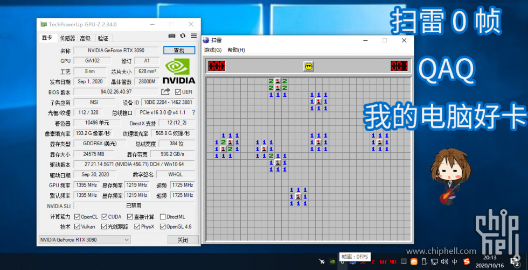Click the GPU name field RTX 3090

pyautogui.click(x=116, y=51)
